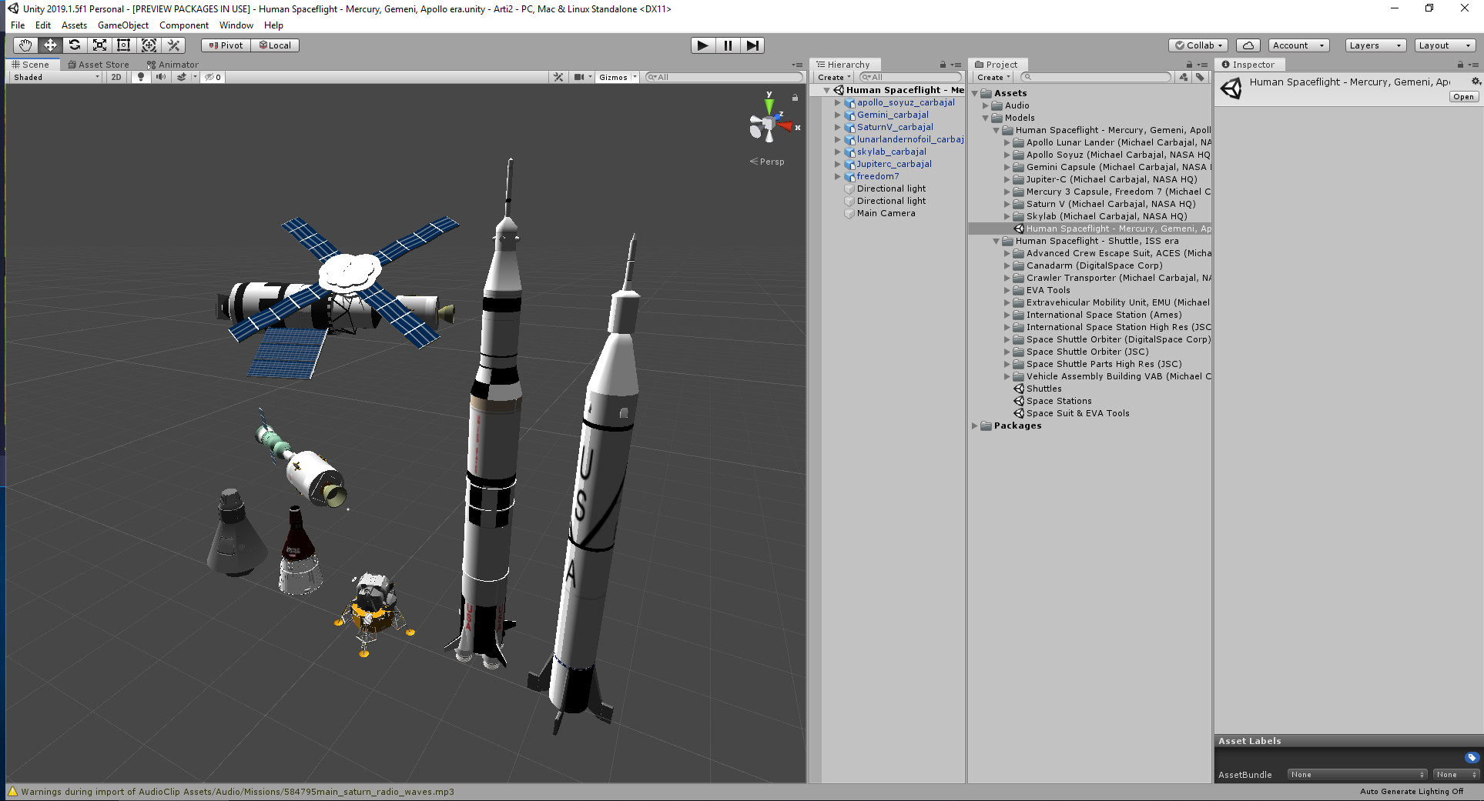The width and height of the screenshot is (1484, 801).
Task: Open the GameObject menu
Action: click(122, 25)
